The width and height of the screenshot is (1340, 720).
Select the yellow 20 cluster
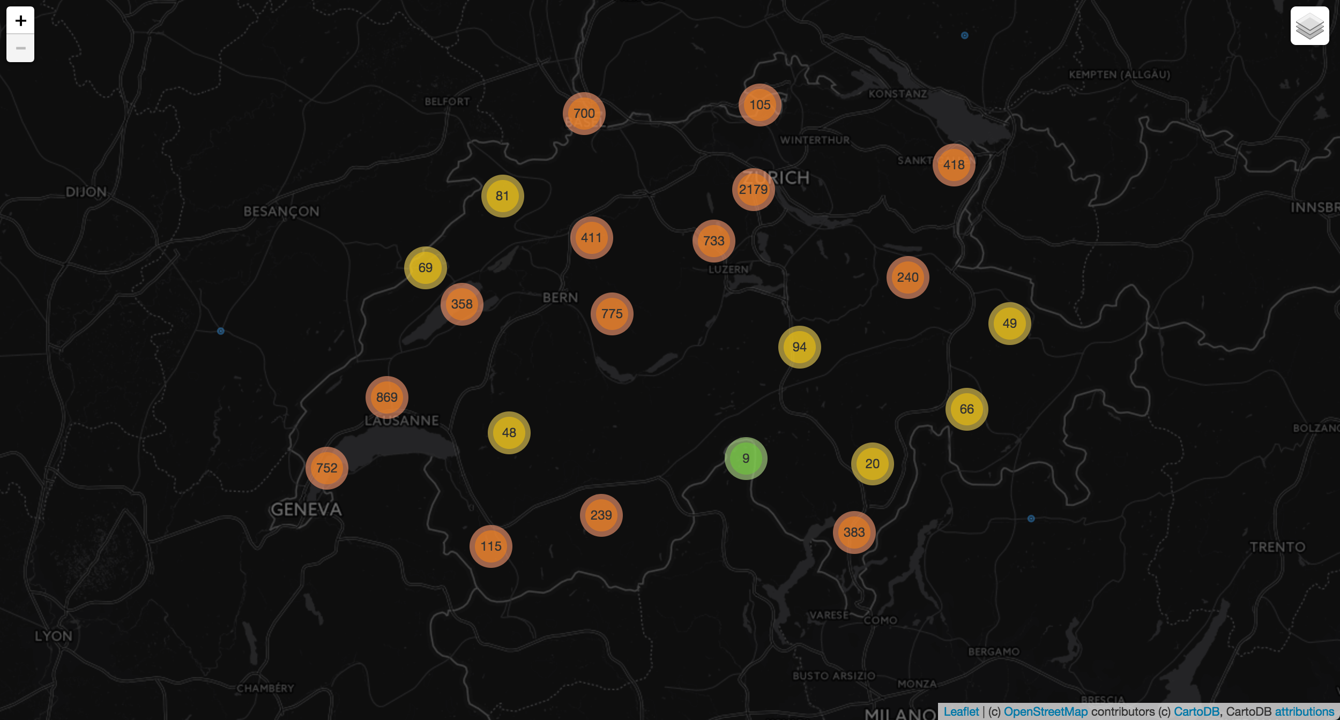point(872,463)
